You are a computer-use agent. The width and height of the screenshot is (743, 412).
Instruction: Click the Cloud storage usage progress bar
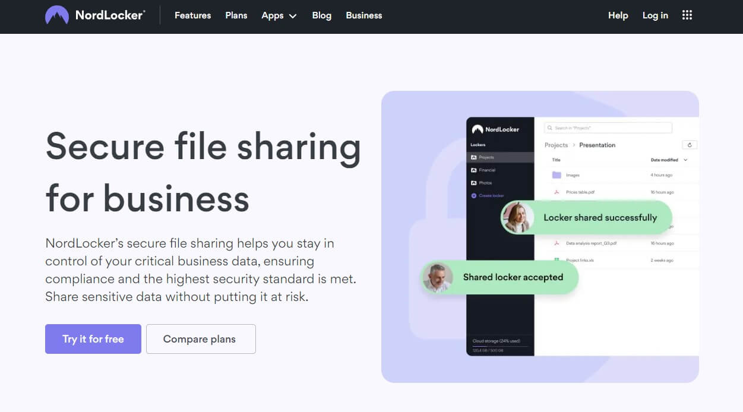click(499, 346)
